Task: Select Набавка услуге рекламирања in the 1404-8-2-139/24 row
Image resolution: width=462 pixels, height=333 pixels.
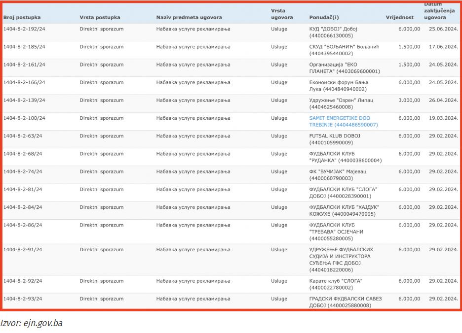Action: coord(193,100)
